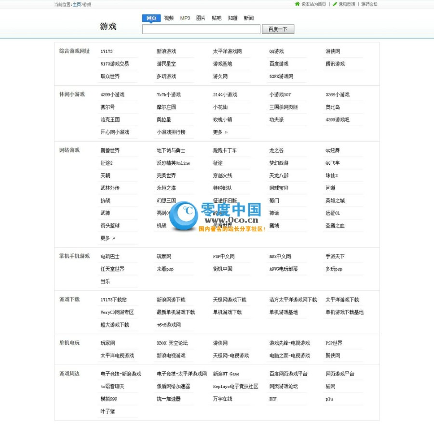Open the 永恒之塔 link
This screenshot has height=433, width=434.
[x=166, y=188]
